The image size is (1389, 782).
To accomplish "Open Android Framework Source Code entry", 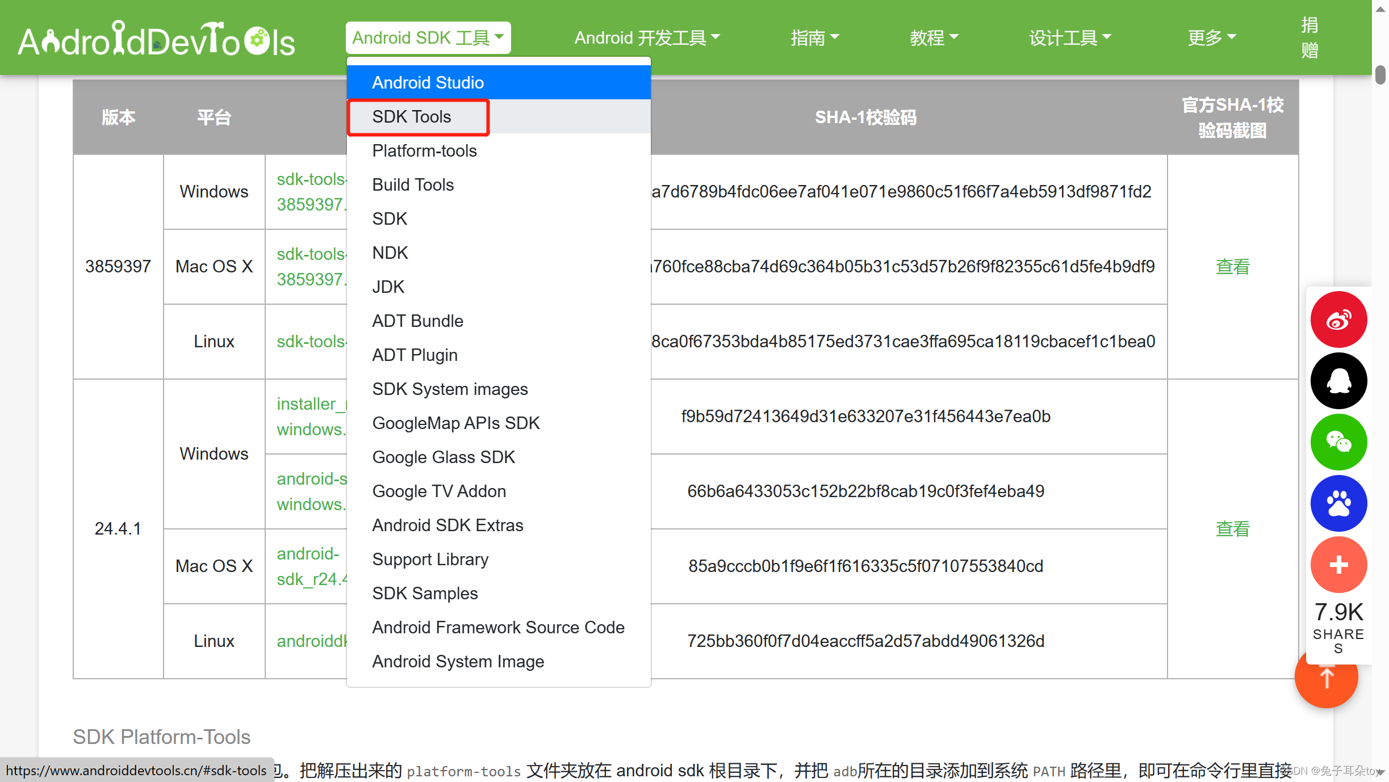I will tap(499, 627).
